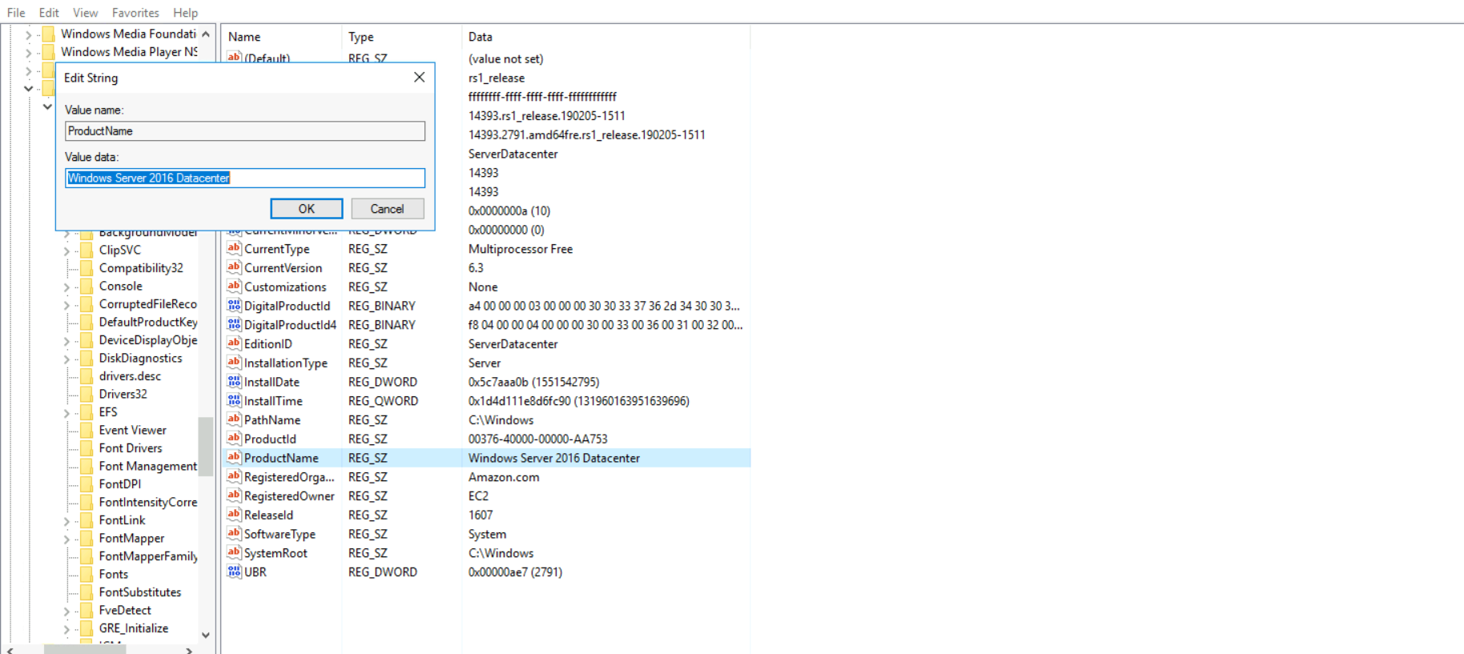This screenshot has width=1464, height=654.
Task: Select the RegisteredOwner string value icon
Action: click(x=234, y=496)
